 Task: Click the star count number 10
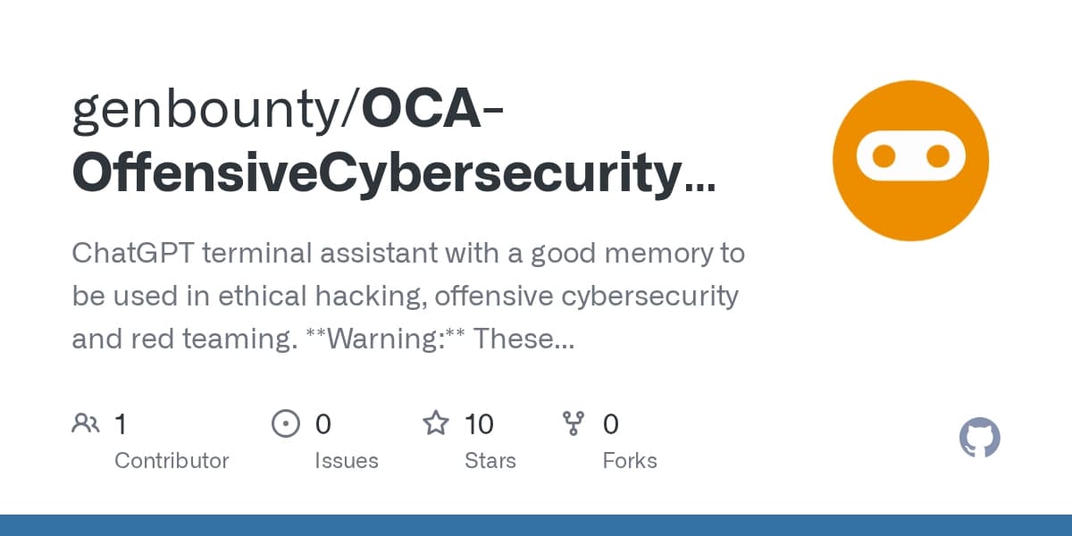point(479,423)
